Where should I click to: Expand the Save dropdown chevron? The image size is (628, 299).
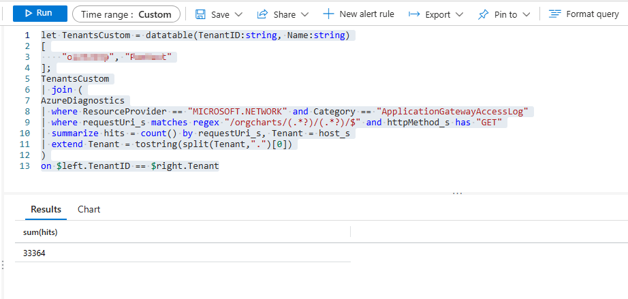point(238,14)
